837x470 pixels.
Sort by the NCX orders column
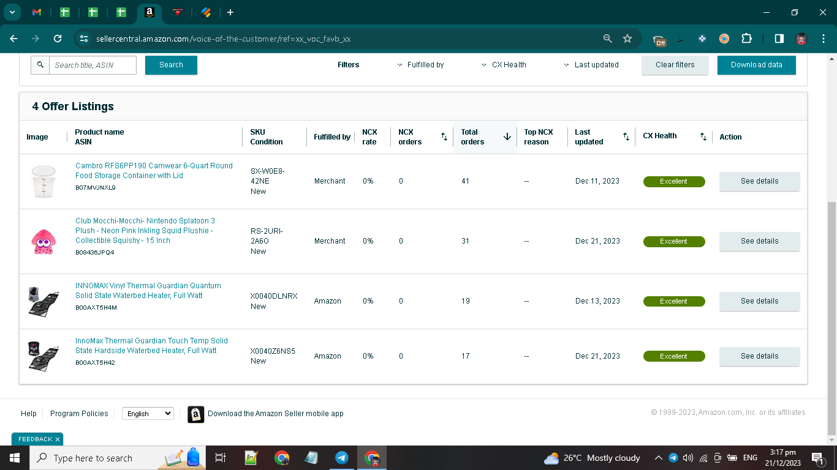point(444,137)
